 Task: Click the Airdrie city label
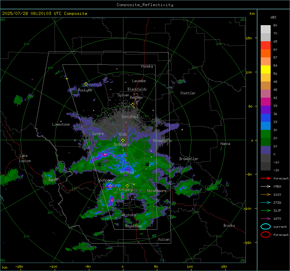click(127, 172)
